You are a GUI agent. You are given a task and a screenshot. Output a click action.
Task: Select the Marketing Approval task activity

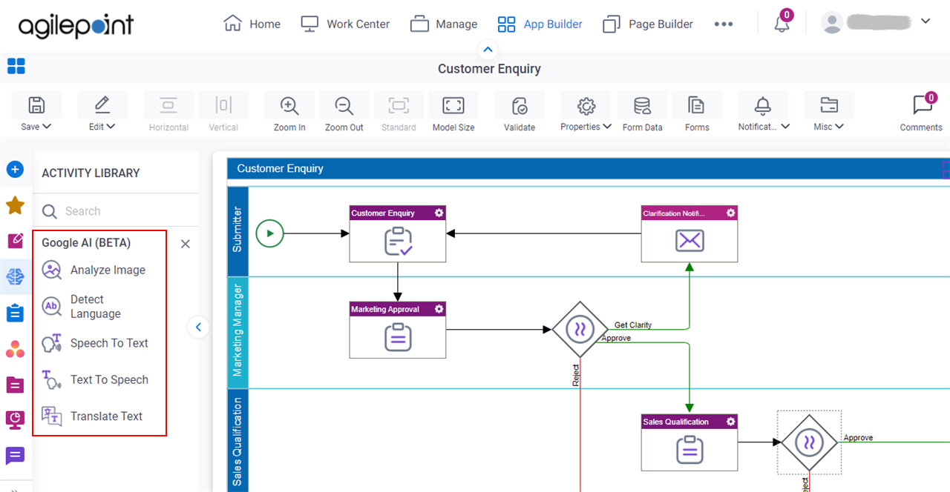[x=398, y=330]
